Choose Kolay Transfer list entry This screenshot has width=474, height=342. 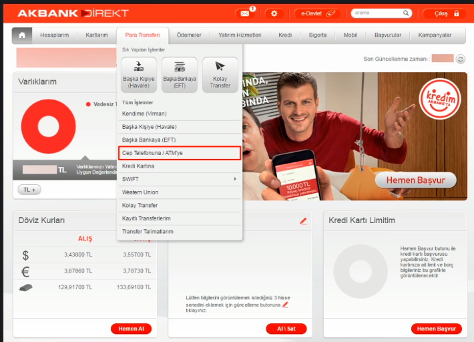click(180, 205)
